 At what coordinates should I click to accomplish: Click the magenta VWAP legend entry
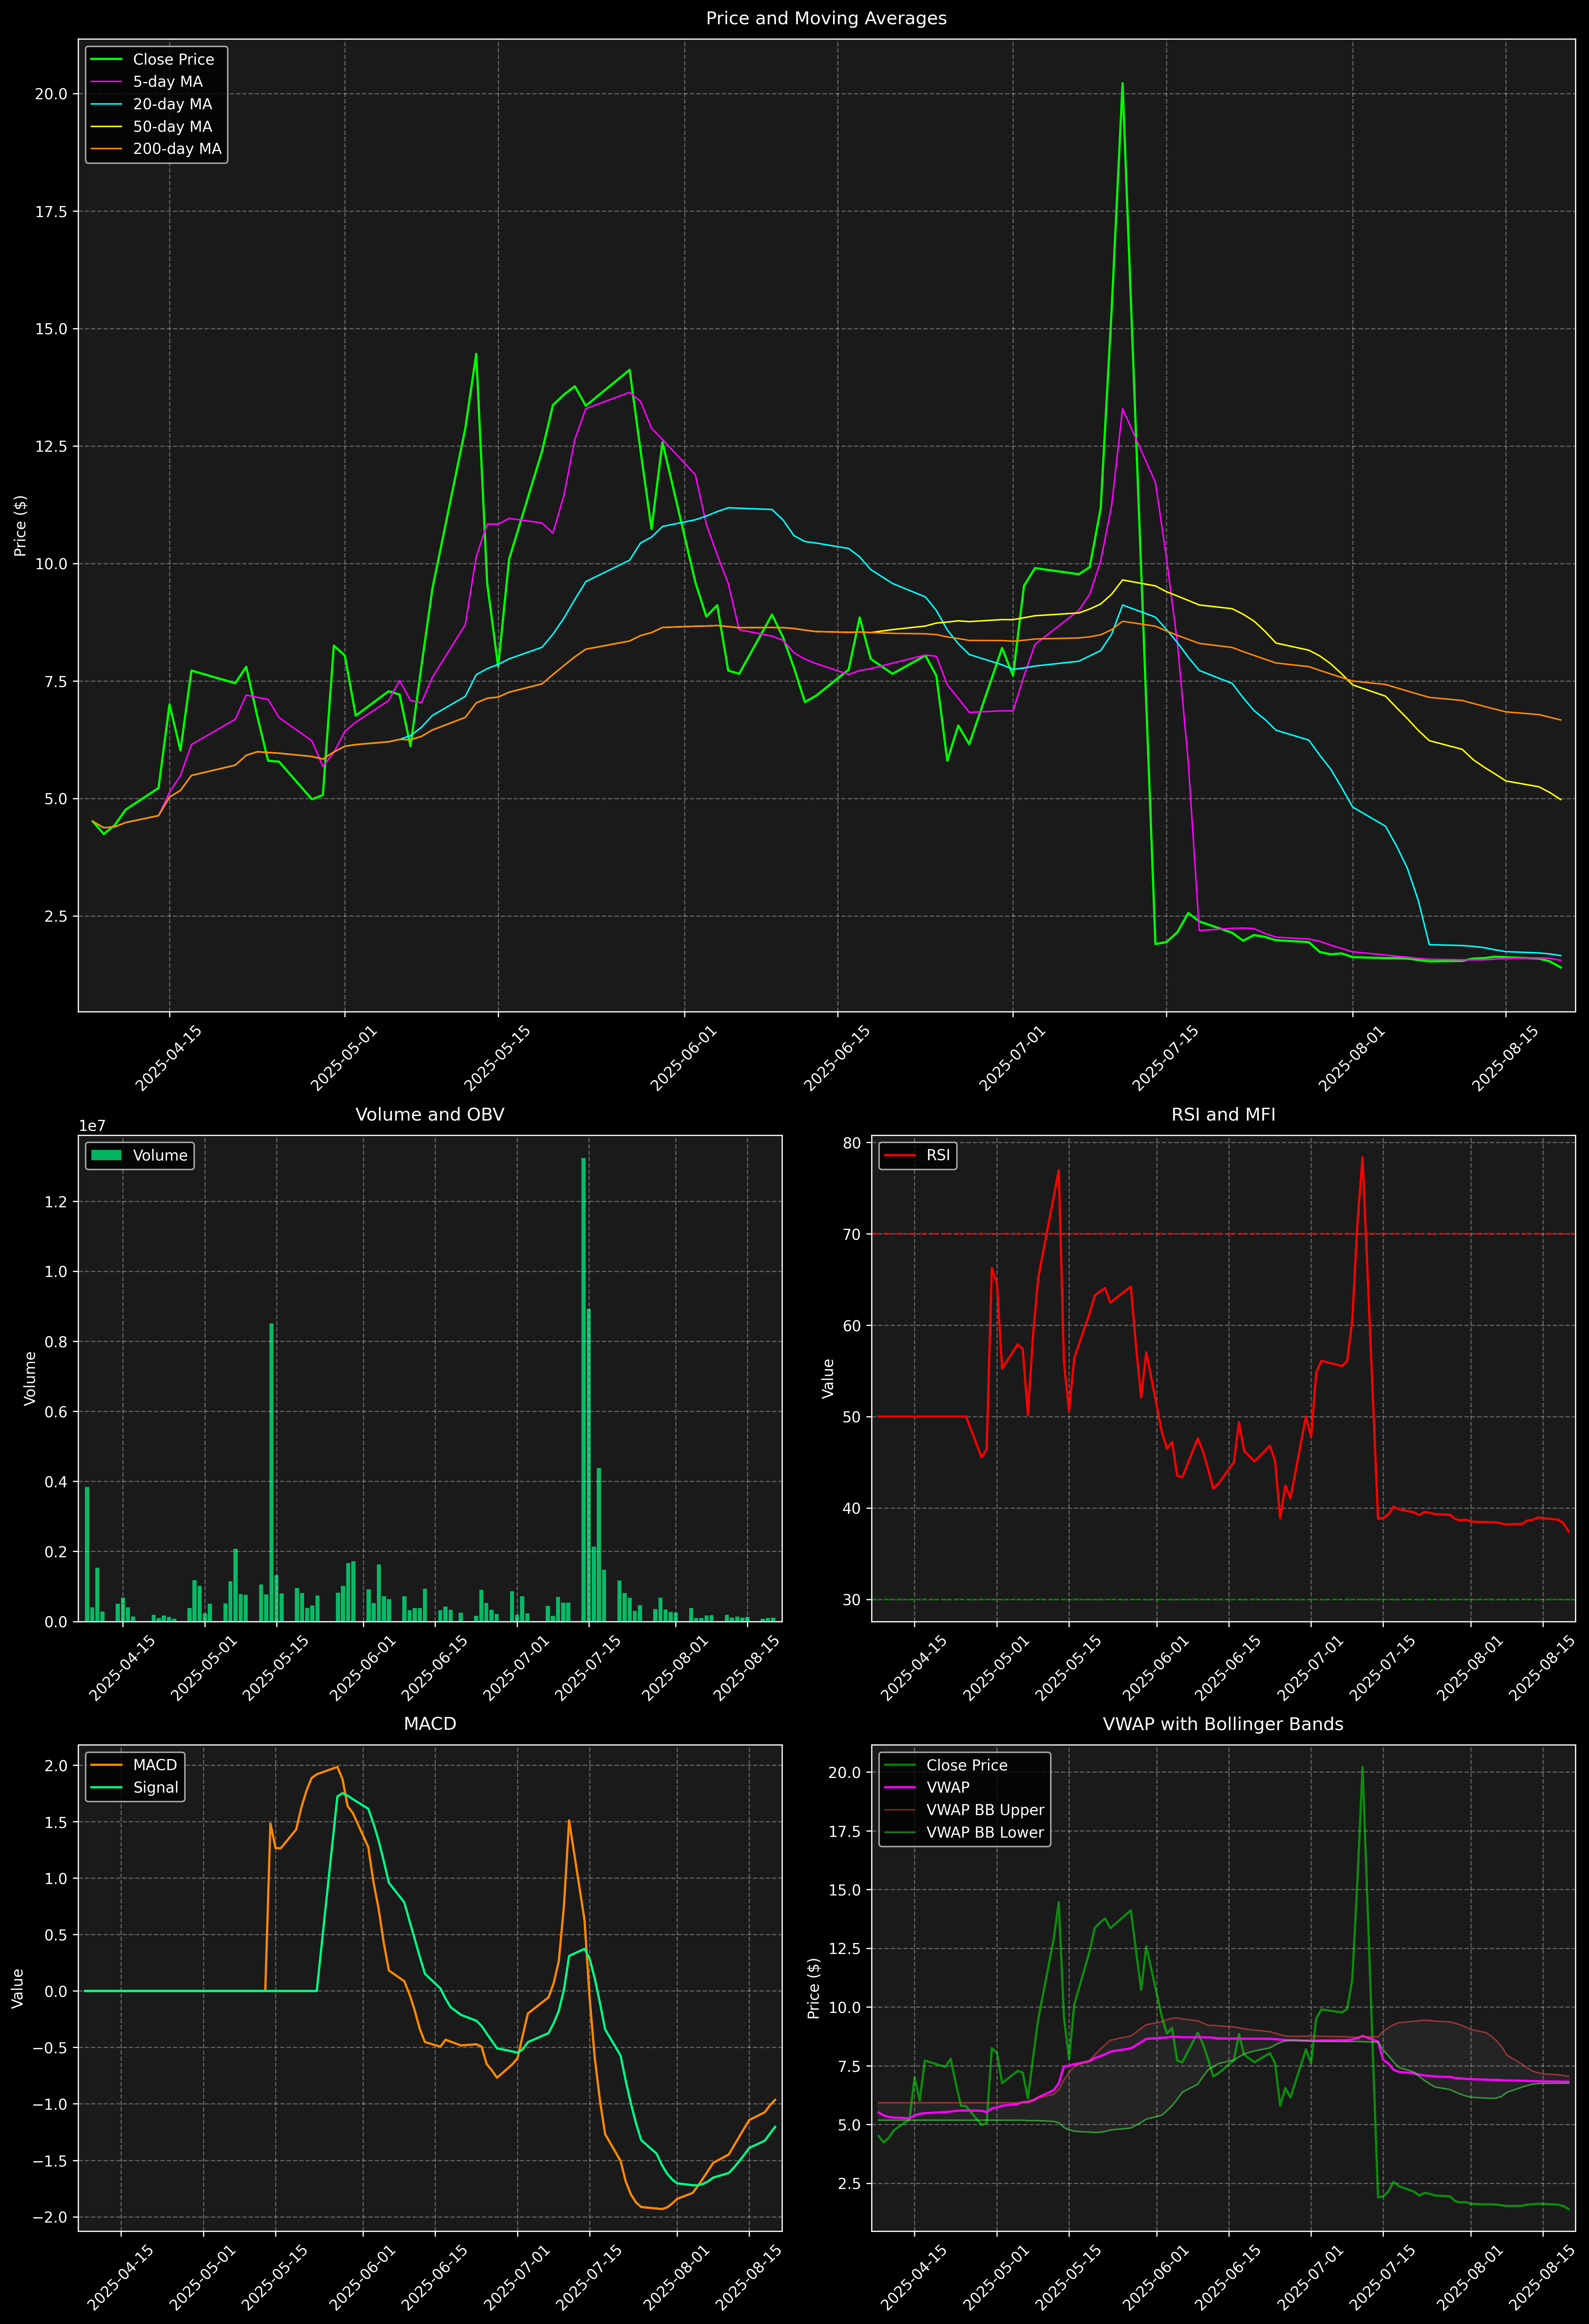click(947, 1787)
